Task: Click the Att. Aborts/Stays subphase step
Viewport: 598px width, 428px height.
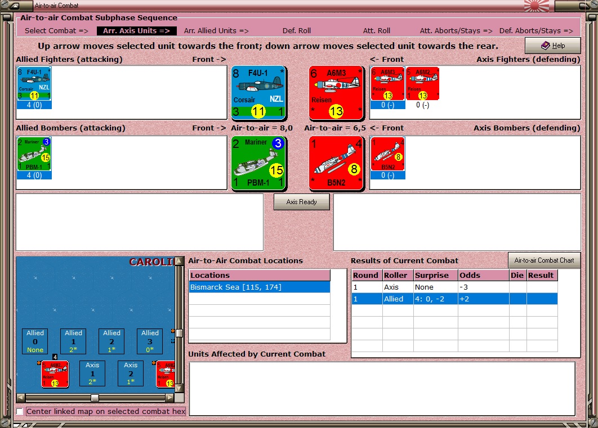Action: pos(456,31)
